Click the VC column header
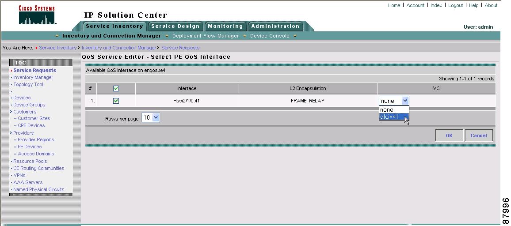This screenshot has height=226, width=511. (x=436, y=88)
